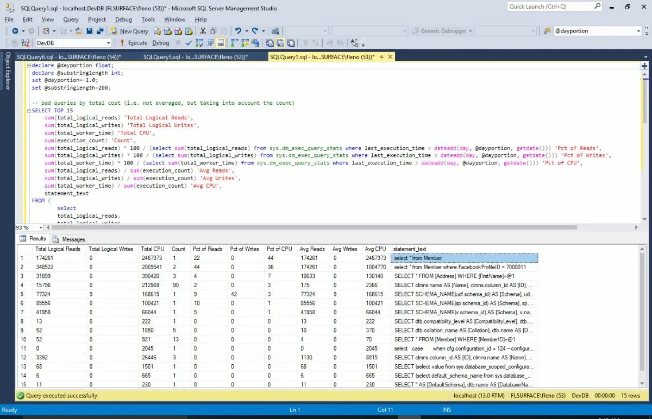Click the Save file icon

click(x=90, y=31)
